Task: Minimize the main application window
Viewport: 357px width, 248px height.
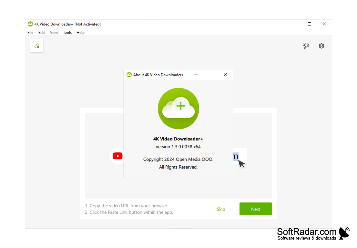Action: [x=295, y=24]
